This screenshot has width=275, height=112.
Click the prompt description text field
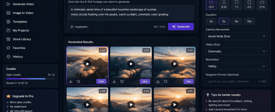[x=131, y=13]
